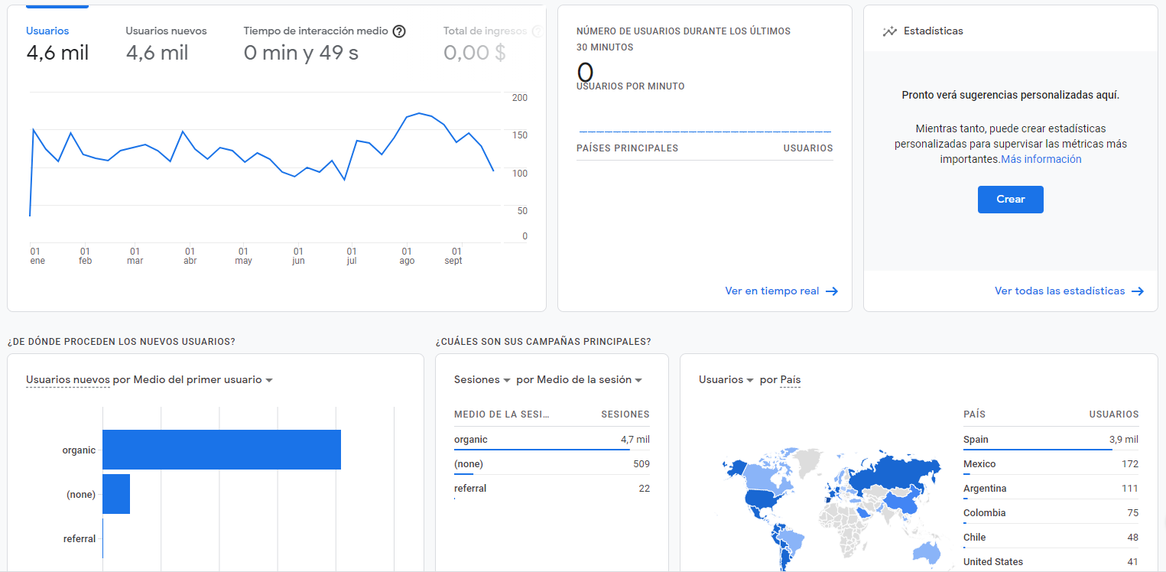Viewport: 1166px width, 572px height.
Task: Select organic row in sessions table
Action: (x=552, y=440)
